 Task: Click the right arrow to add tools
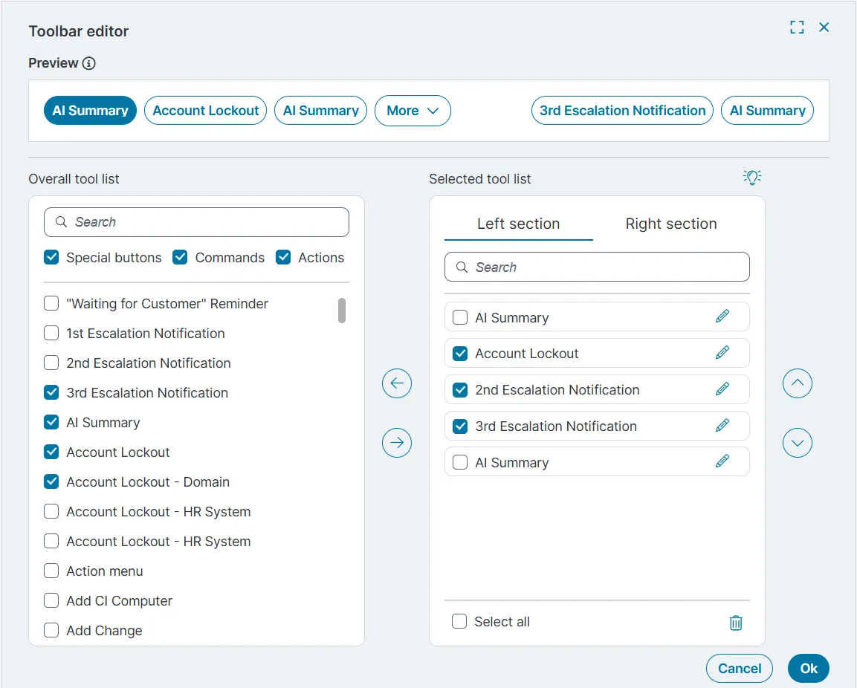pyautogui.click(x=397, y=443)
